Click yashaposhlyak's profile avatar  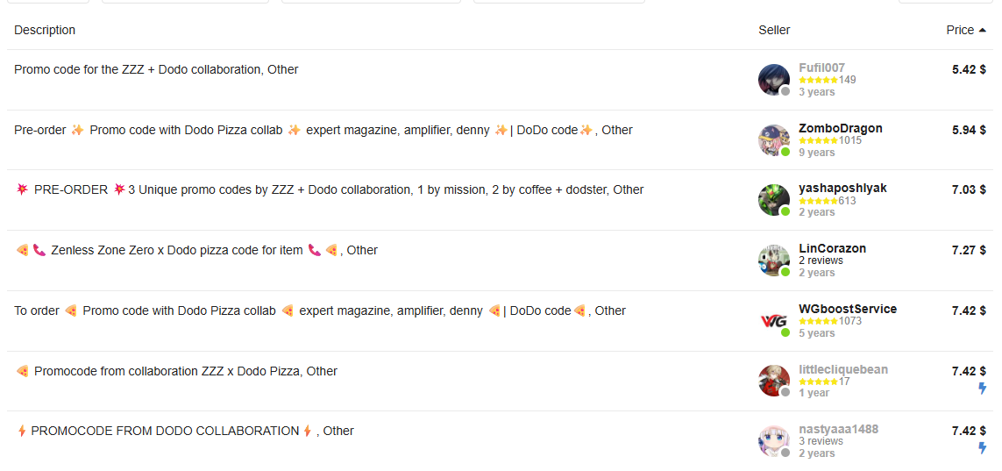click(774, 200)
